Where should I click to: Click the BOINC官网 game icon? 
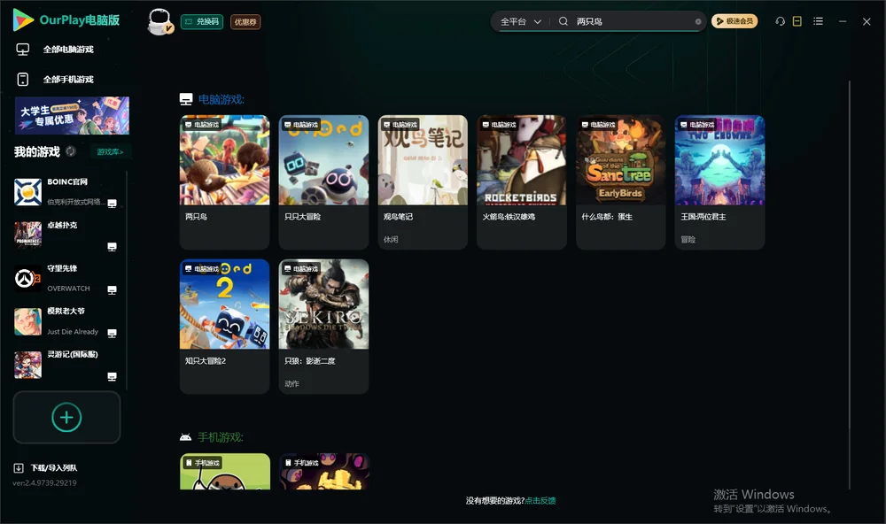27,192
